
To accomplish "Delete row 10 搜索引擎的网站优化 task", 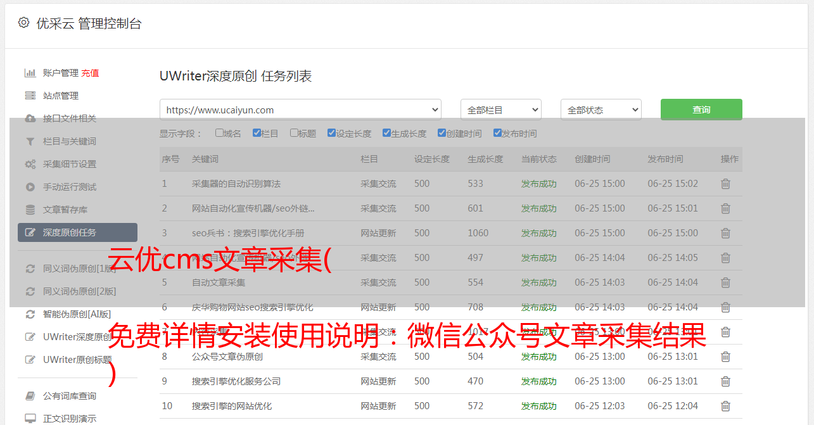I will pyautogui.click(x=726, y=406).
